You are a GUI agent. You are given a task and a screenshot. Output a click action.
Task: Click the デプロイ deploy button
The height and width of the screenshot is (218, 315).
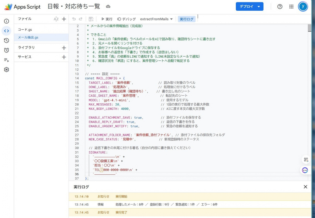(249, 7)
